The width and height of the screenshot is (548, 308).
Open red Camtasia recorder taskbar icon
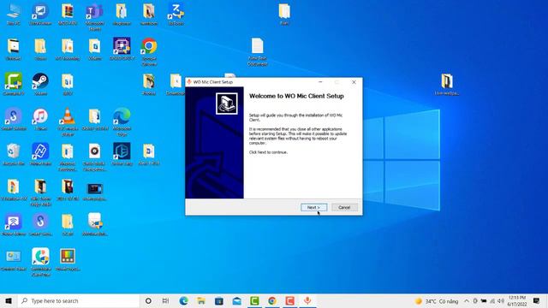coord(289,300)
